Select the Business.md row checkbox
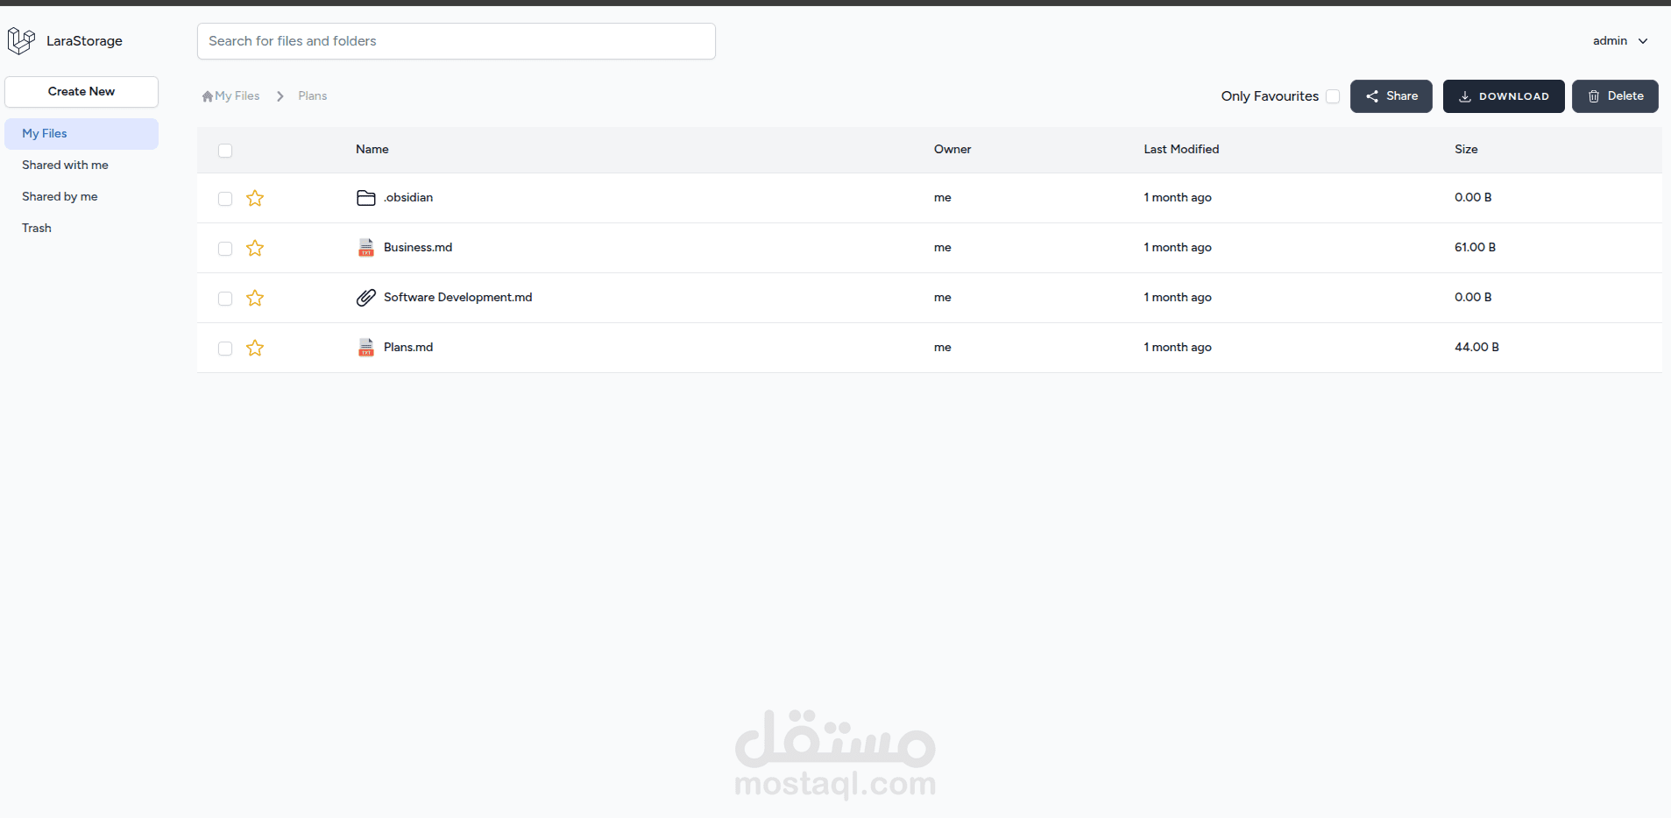The height and width of the screenshot is (818, 1671). [225, 249]
